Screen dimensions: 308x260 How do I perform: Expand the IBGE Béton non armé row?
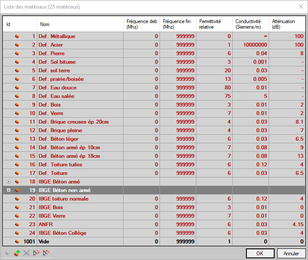tap(9, 190)
